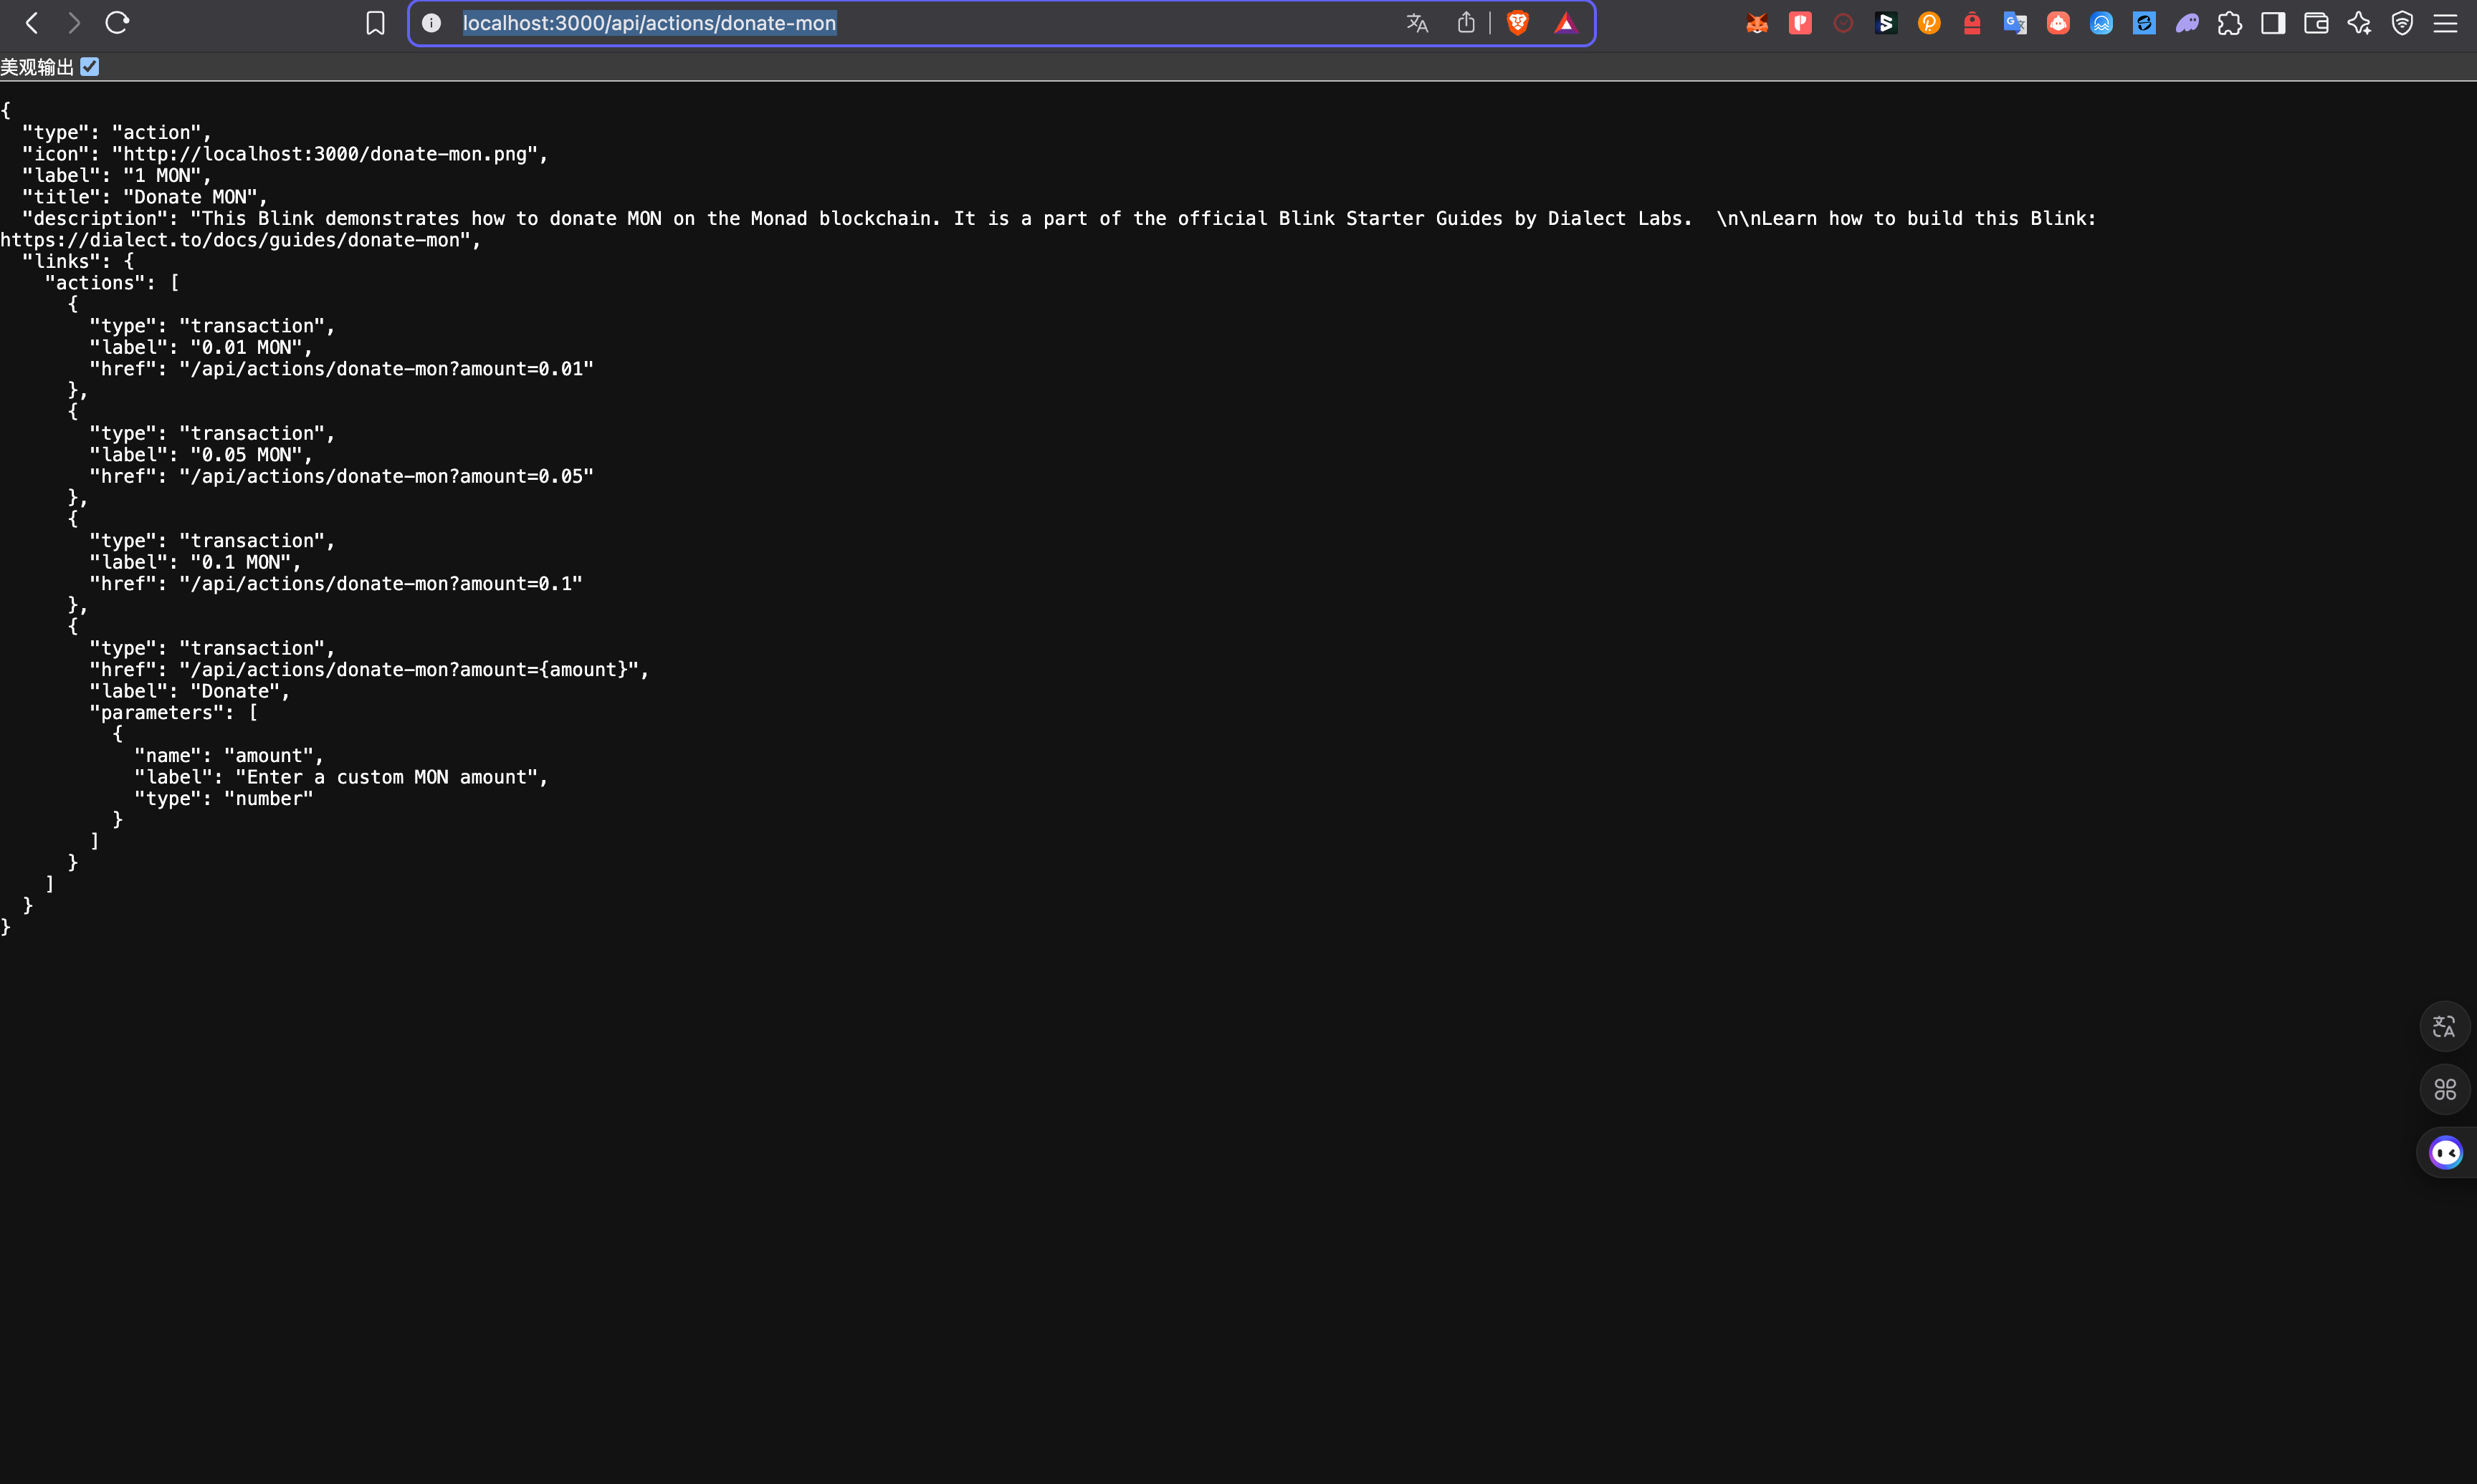Click the Brave Rewards triangle icon
Image resolution: width=2477 pixels, height=1484 pixels.
(1565, 23)
